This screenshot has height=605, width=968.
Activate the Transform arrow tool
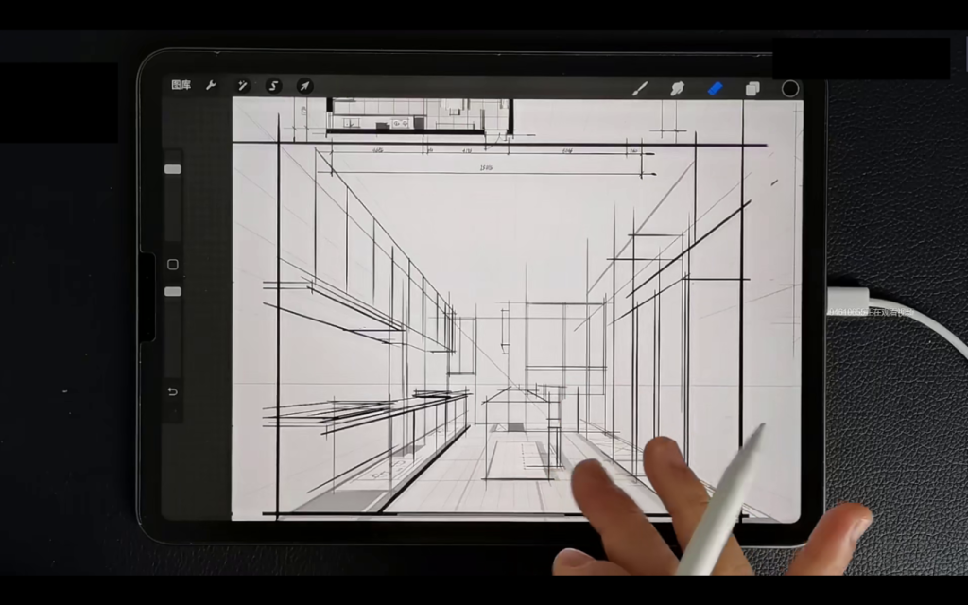[x=304, y=86]
